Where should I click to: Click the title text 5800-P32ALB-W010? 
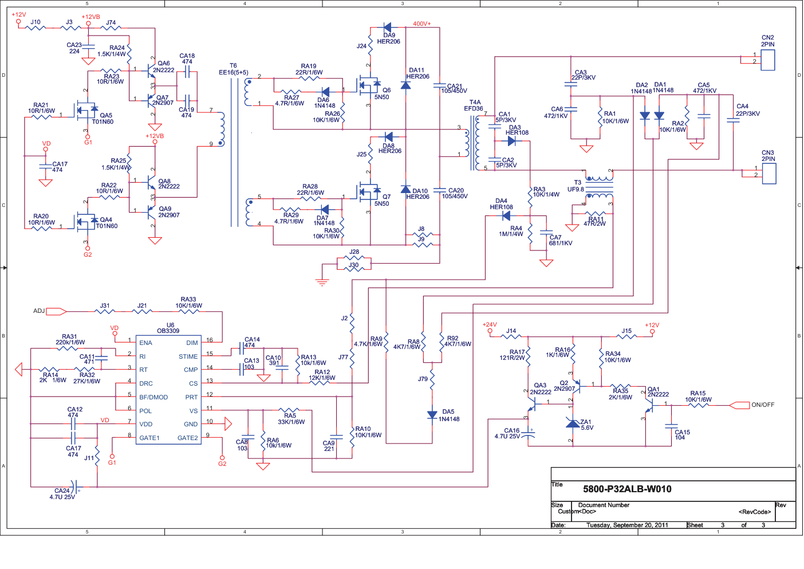(627, 489)
